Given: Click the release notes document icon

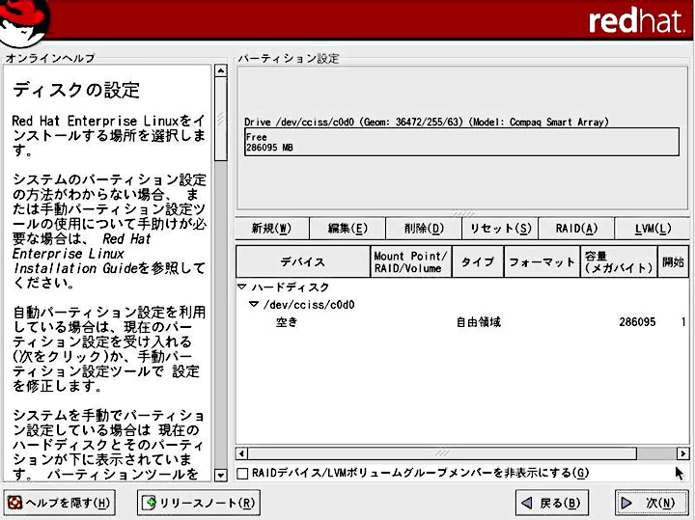Looking at the screenshot, I should (149, 503).
